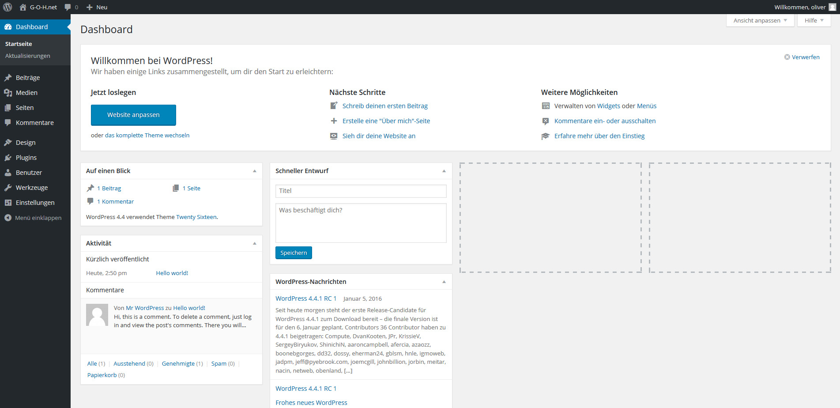
Task: Click the Dashboard gauge icon in sidebar
Action: [x=8, y=27]
